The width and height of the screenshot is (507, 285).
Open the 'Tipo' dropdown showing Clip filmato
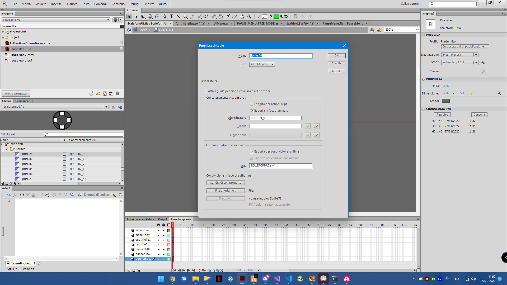(273, 64)
